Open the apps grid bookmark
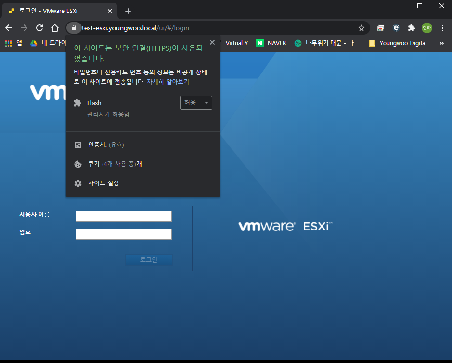The width and height of the screenshot is (452, 363). pyautogui.click(x=13, y=43)
